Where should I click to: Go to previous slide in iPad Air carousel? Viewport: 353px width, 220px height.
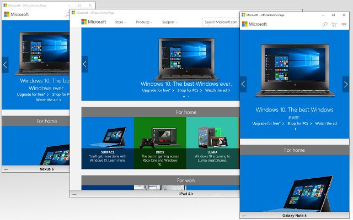click(x=84, y=64)
